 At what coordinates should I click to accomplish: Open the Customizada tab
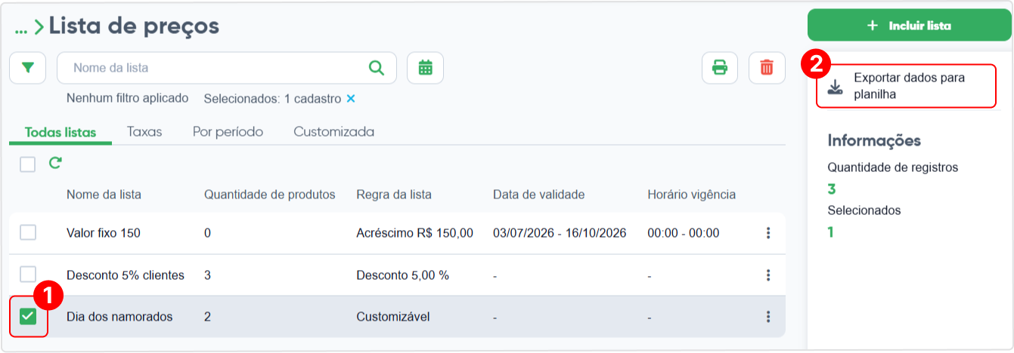[x=333, y=132]
